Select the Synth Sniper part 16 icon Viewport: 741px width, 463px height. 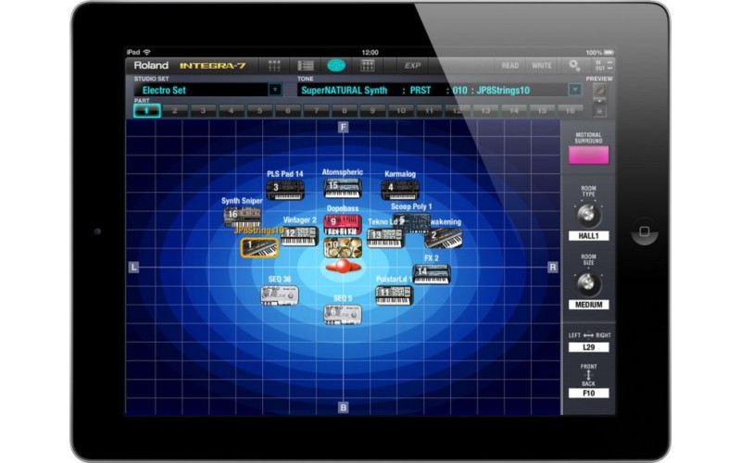pos(242,217)
